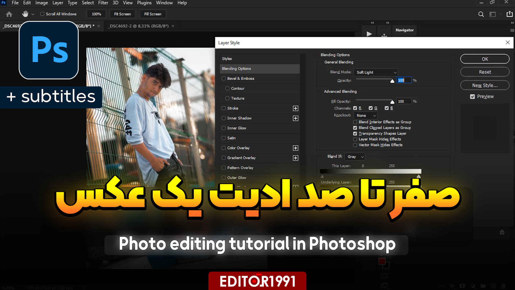Select Blending Options in styles list

pyautogui.click(x=259, y=69)
